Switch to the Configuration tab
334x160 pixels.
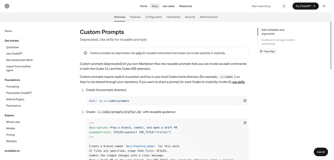[x=154, y=17]
